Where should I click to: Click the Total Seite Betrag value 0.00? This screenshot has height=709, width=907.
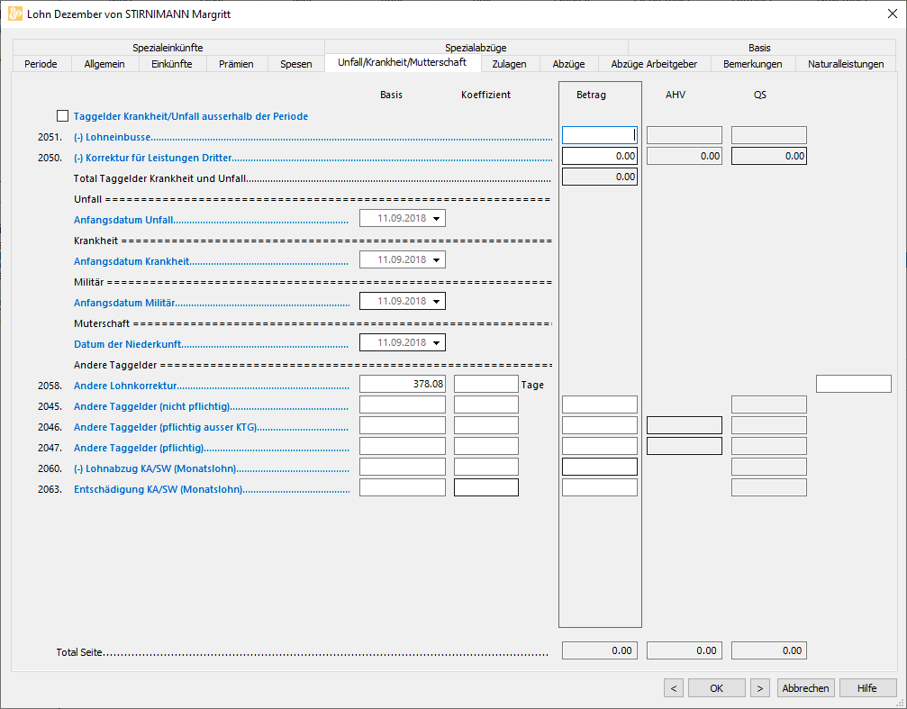click(599, 650)
